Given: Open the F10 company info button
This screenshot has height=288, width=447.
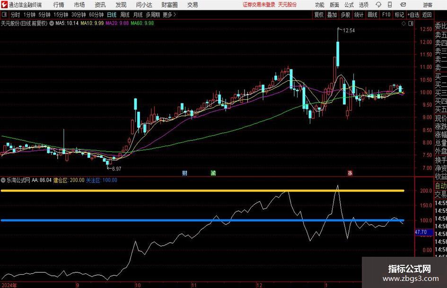Looking at the screenshot, I should (x=386, y=15).
